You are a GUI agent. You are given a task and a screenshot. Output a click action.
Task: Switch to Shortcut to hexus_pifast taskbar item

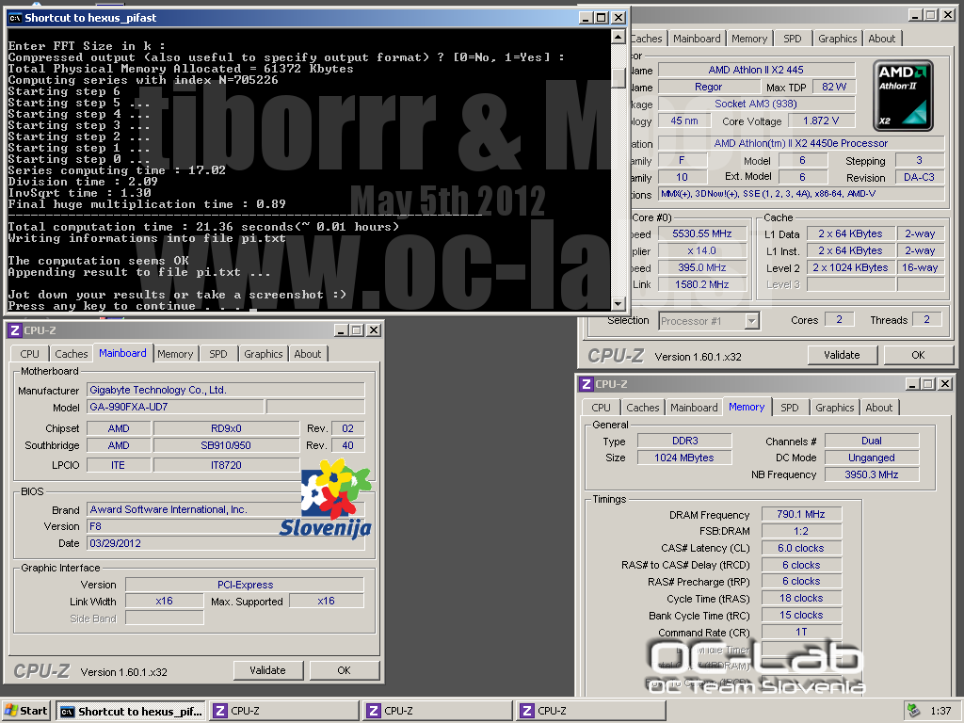[132, 711]
